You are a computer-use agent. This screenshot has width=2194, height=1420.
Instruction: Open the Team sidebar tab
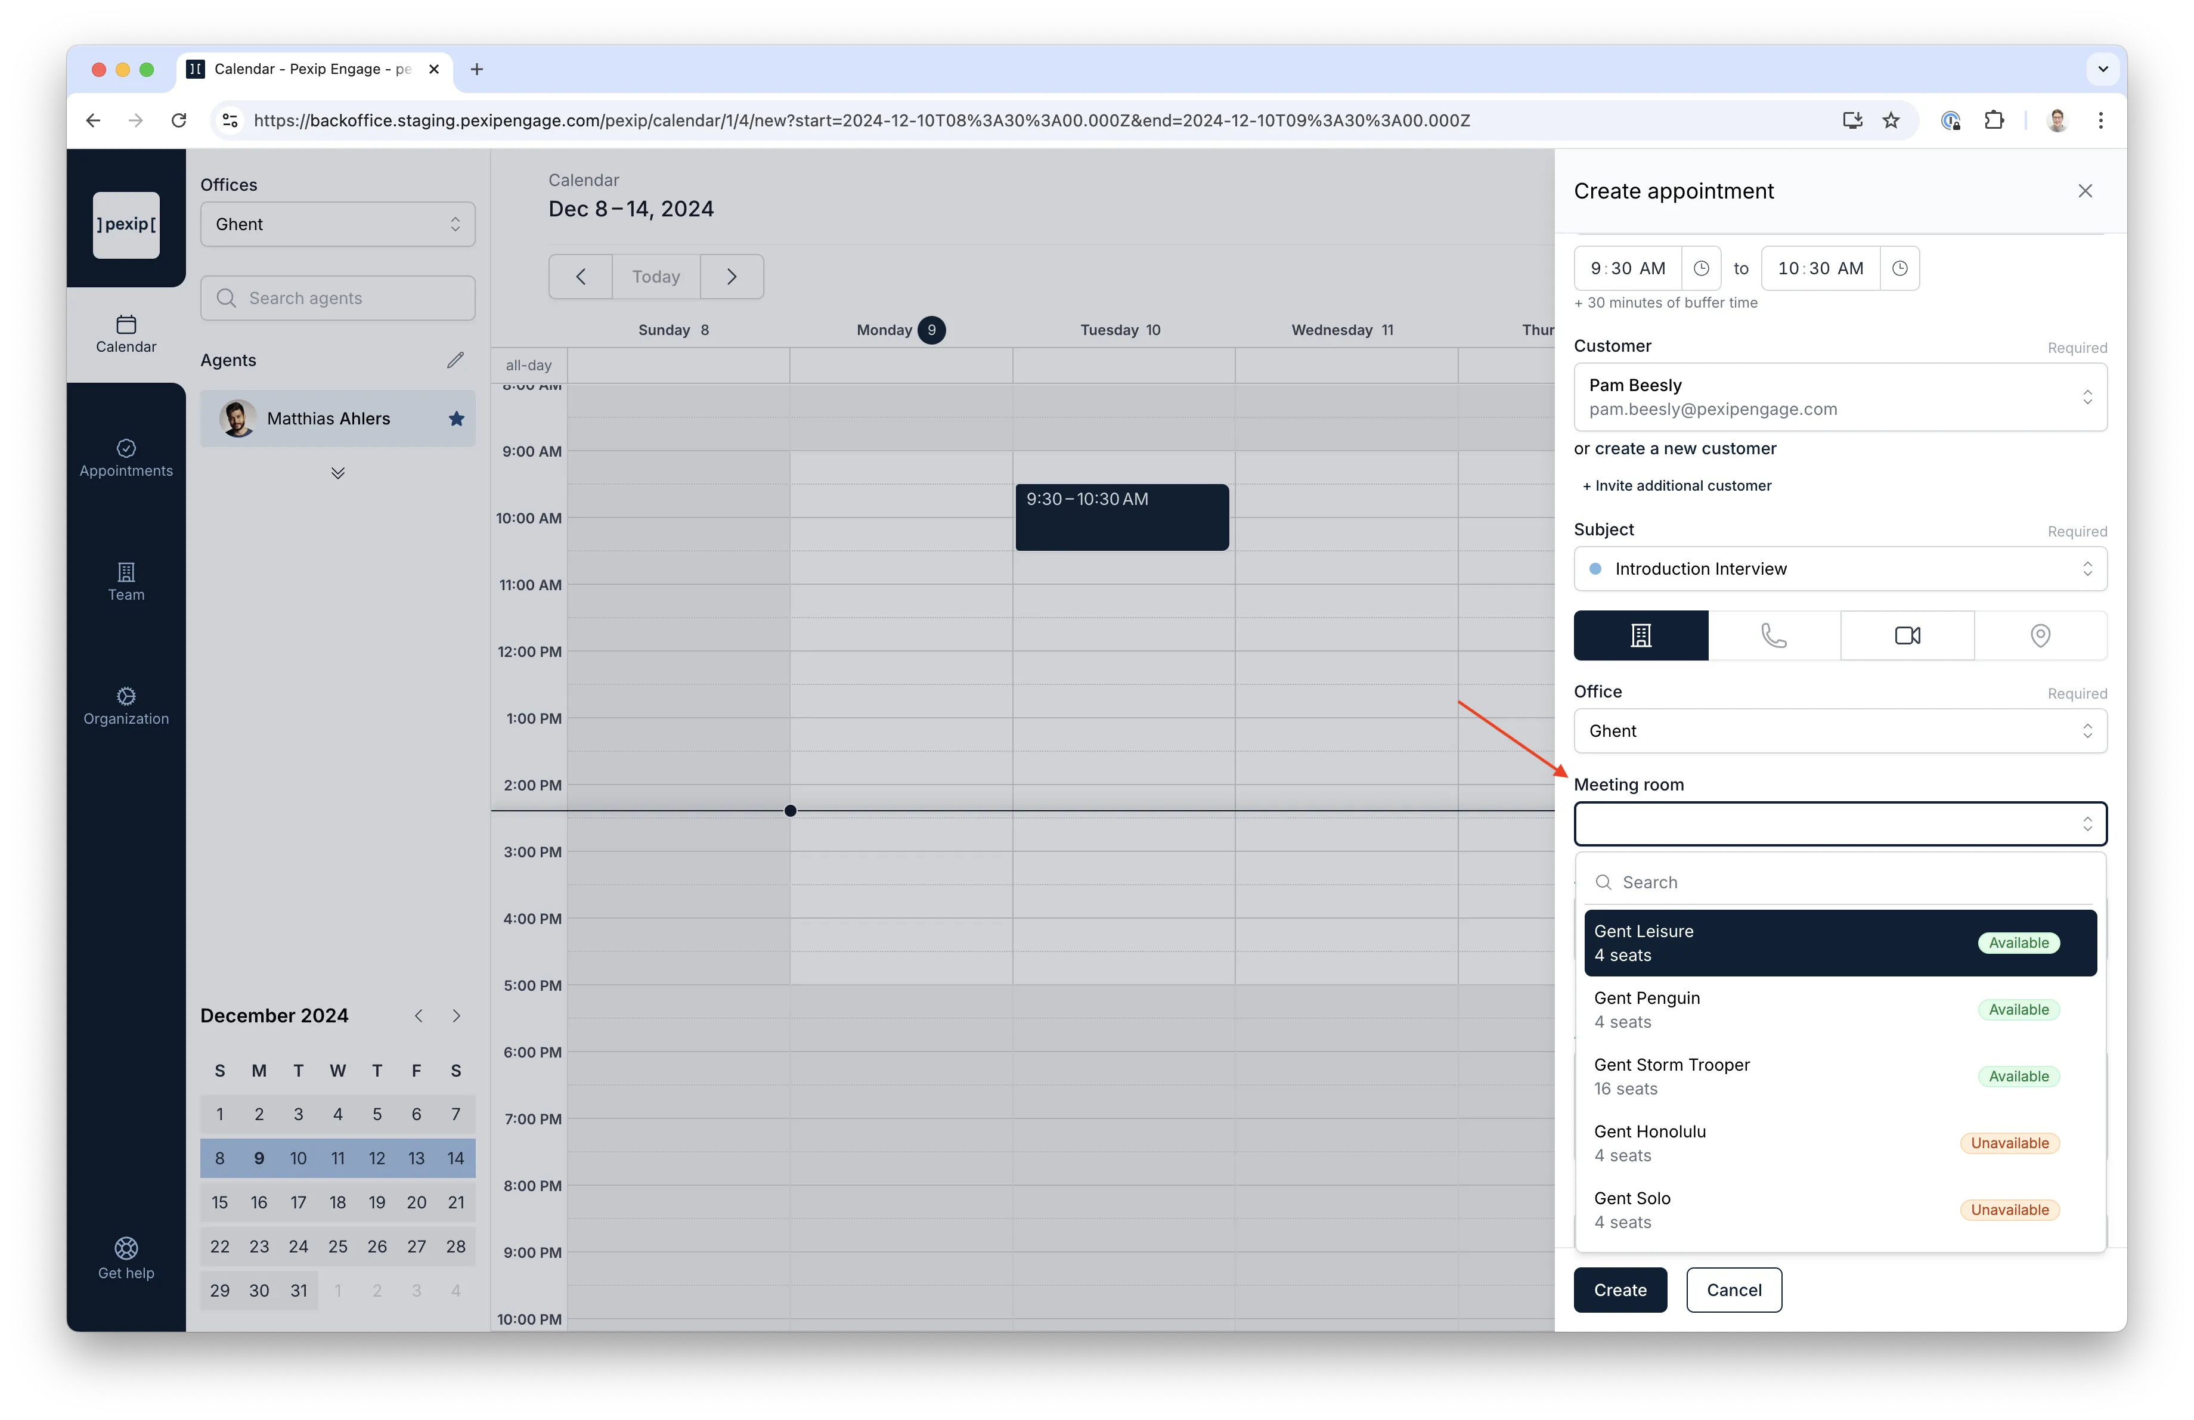tap(126, 582)
